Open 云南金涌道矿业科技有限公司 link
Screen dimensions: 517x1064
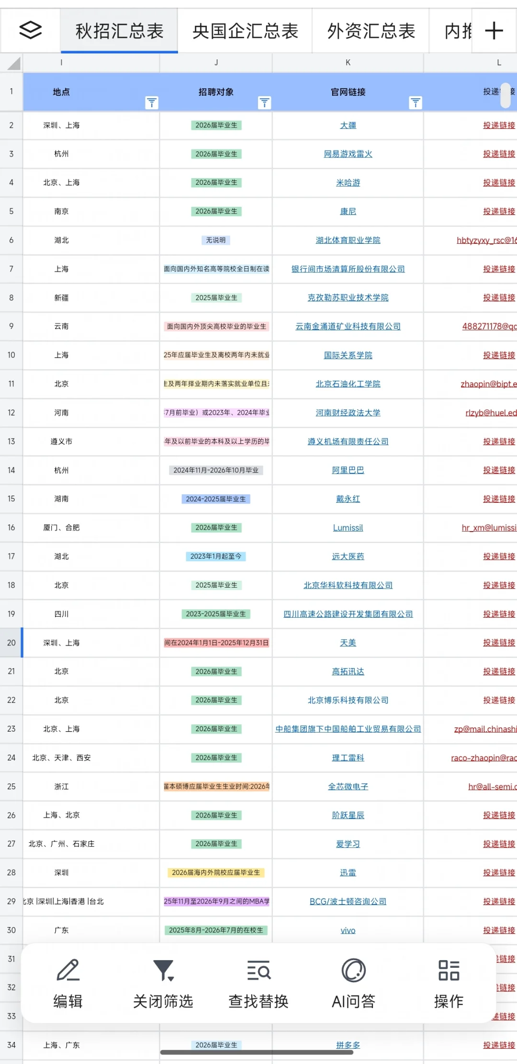(348, 327)
